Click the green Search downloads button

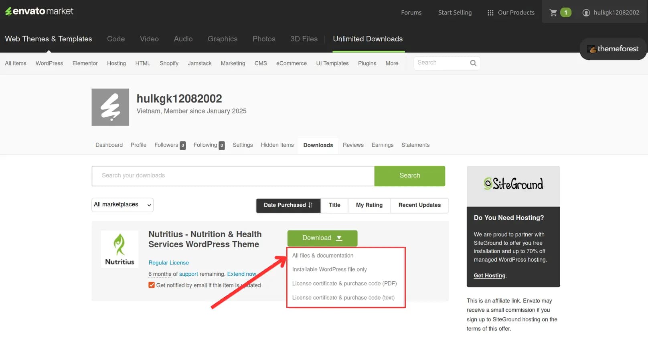click(410, 176)
